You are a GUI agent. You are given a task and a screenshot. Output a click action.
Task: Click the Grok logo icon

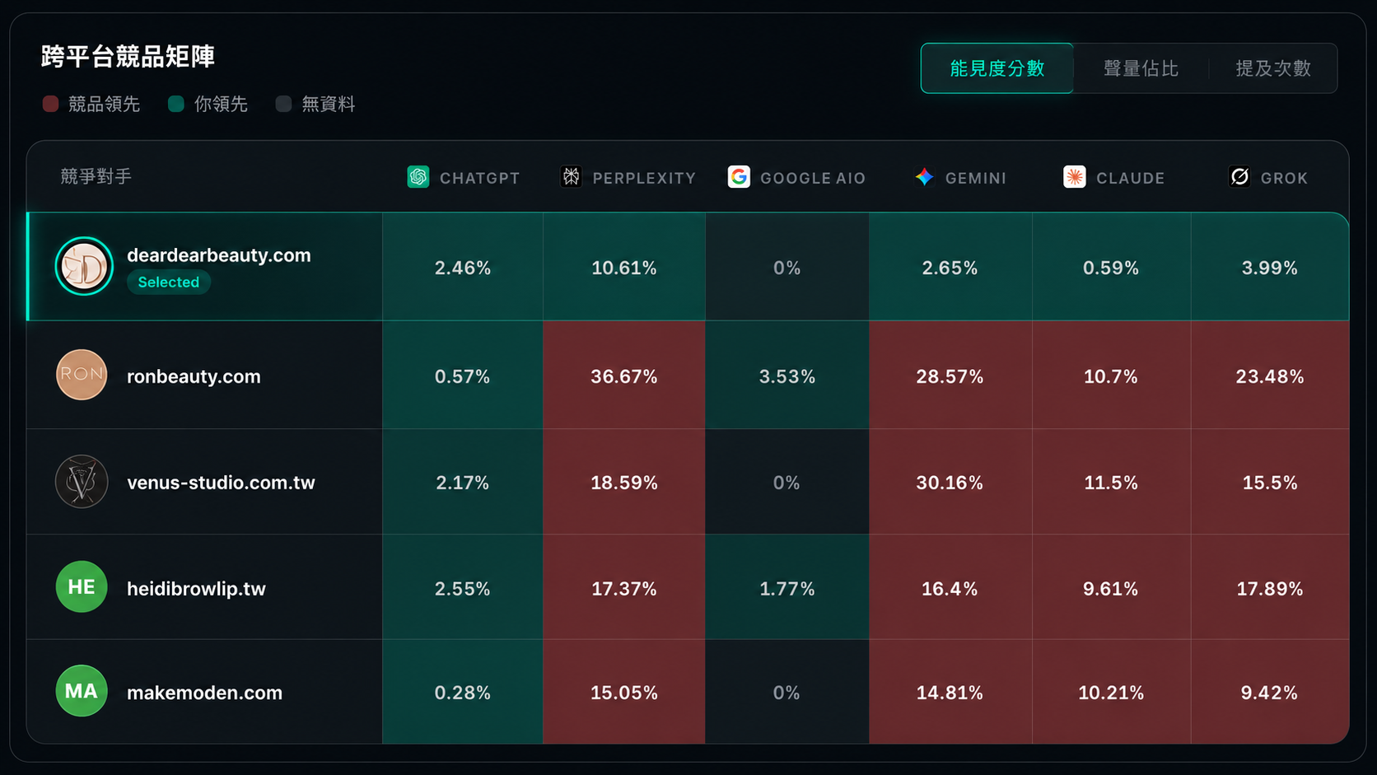1239,177
